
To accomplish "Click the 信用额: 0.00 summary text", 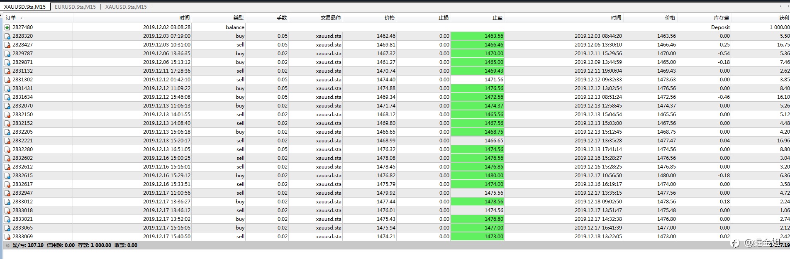I will [61, 245].
